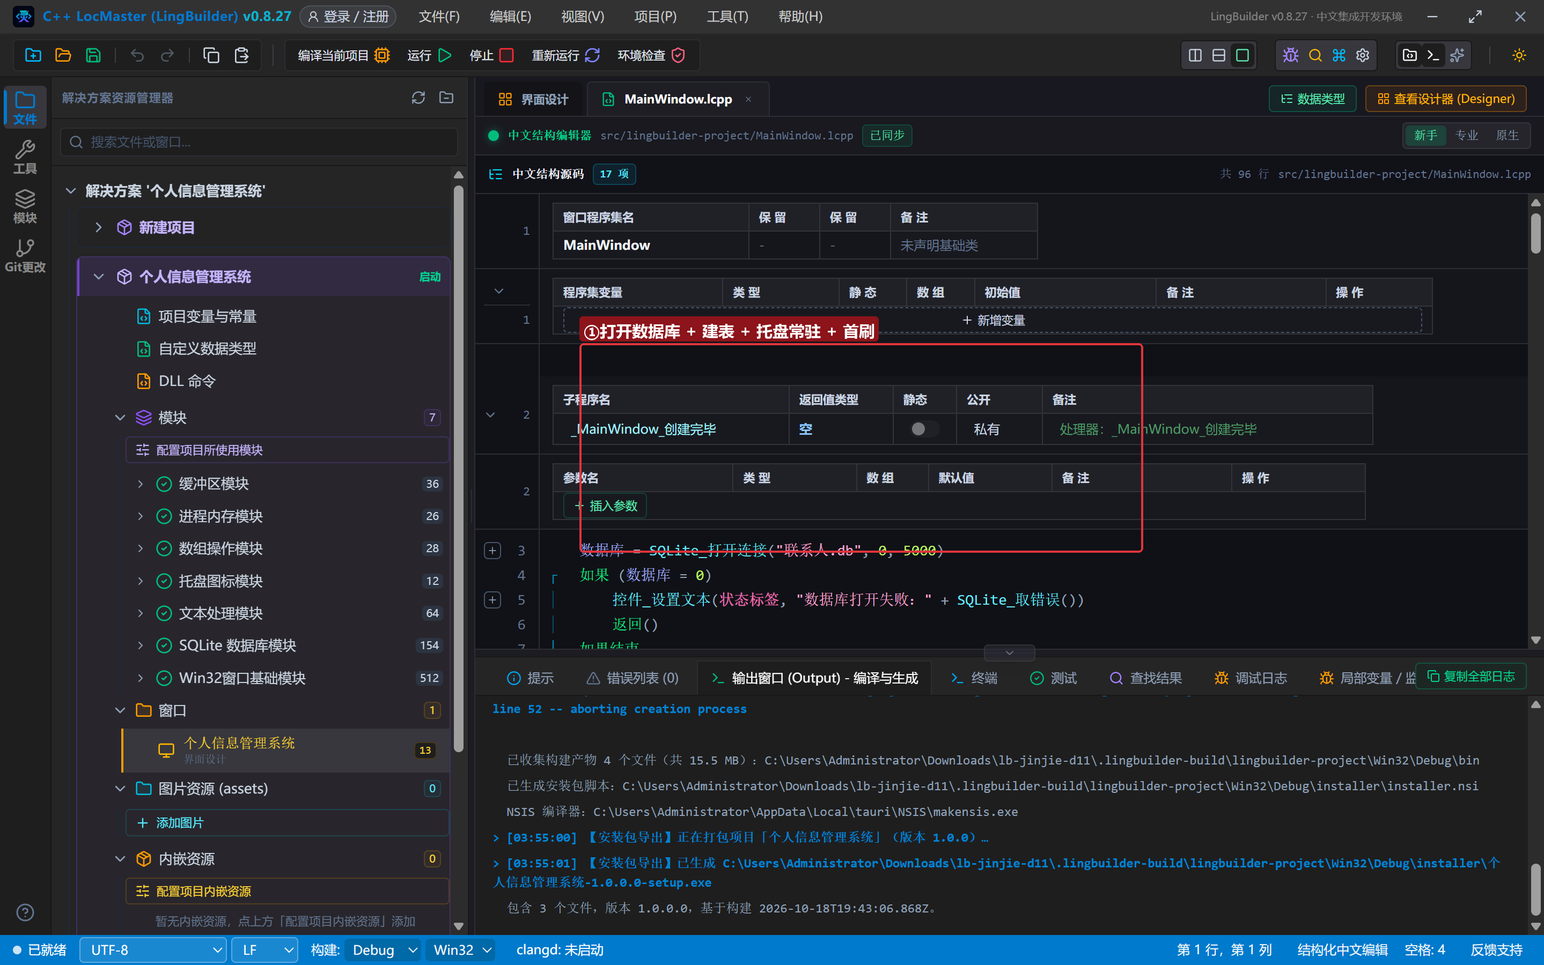Click the save icon in toolbar

tap(93, 56)
